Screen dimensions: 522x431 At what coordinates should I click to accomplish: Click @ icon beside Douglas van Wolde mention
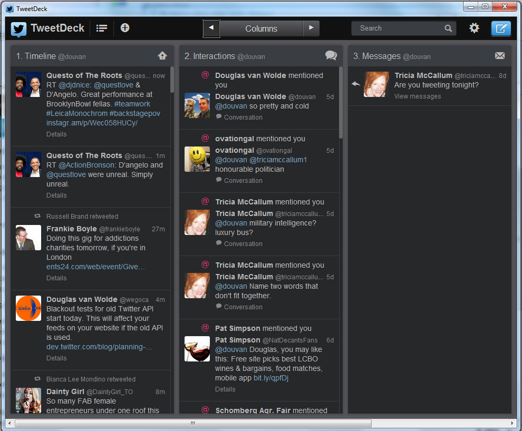(x=206, y=75)
